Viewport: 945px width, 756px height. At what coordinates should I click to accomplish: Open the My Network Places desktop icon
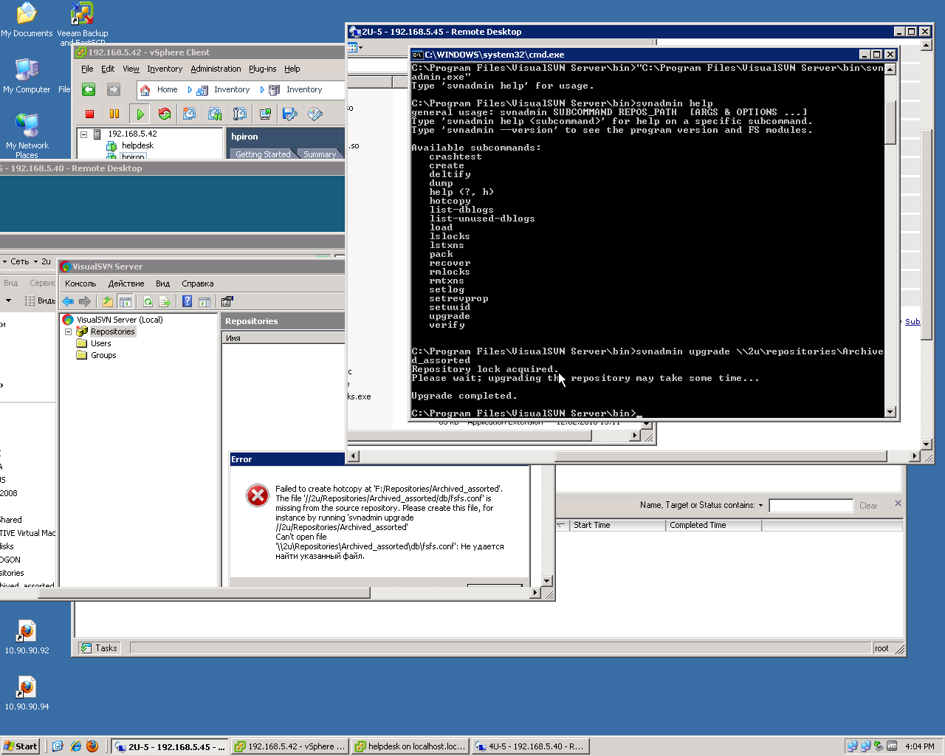pos(27,135)
